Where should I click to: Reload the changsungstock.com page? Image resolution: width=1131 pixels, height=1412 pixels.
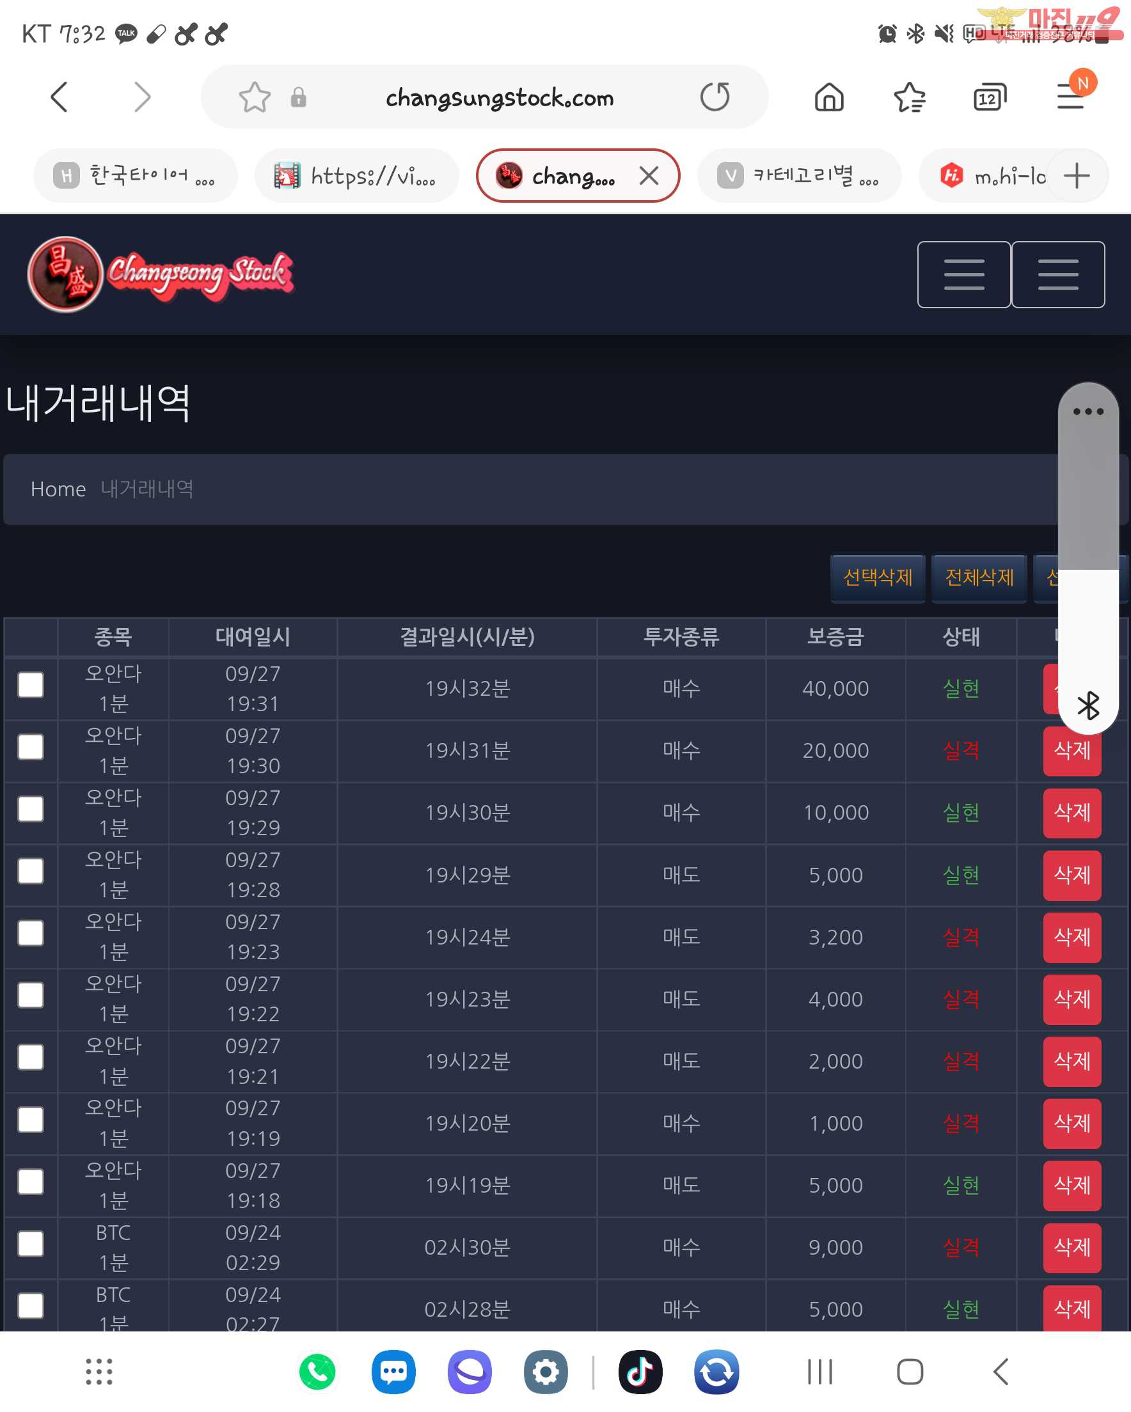pyautogui.click(x=715, y=97)
